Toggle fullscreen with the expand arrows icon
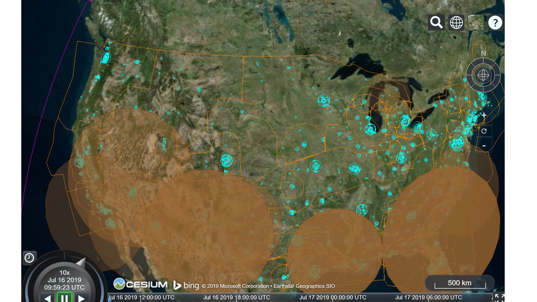Viewport: 537px width, 302px height. click(499, 297)
